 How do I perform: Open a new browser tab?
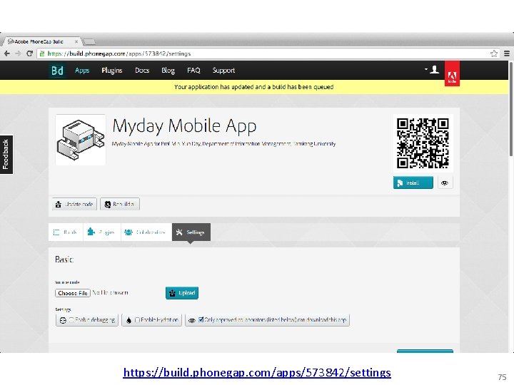coord(89,41)
